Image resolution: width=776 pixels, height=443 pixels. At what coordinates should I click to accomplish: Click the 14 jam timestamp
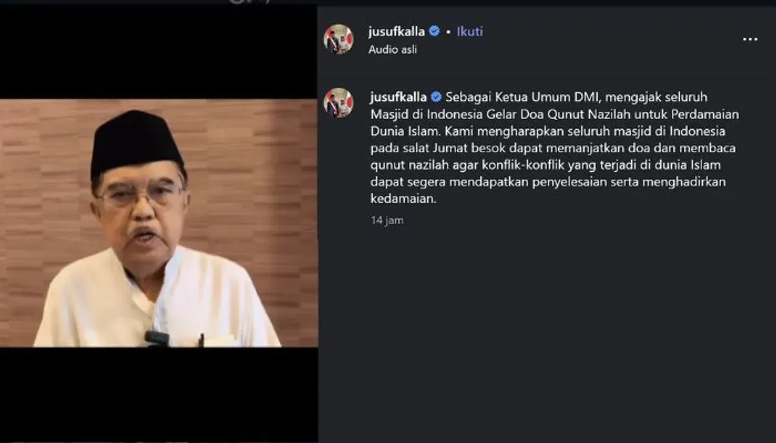(x=387, y=220)
